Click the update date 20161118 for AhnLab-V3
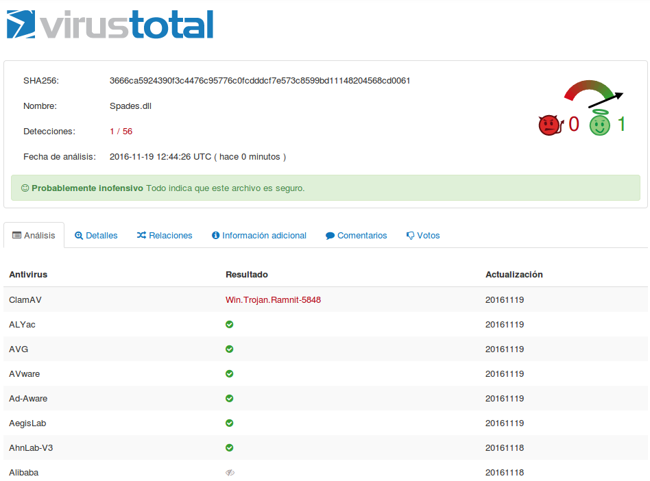The width and height of the screenshot is (650, 481). click(505, 448)
